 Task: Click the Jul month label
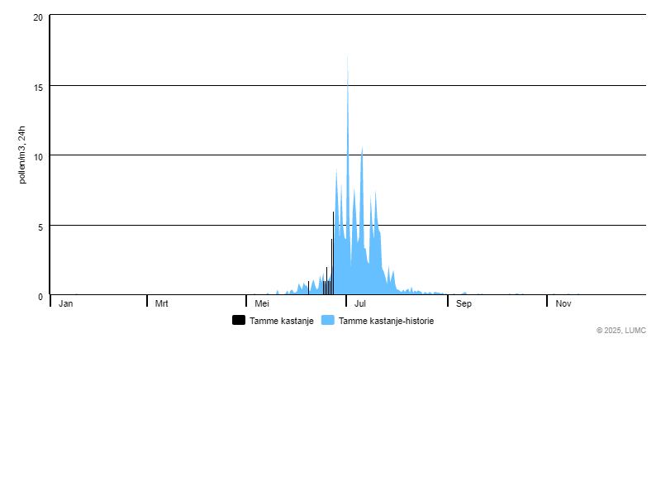[x=360, y=303]
